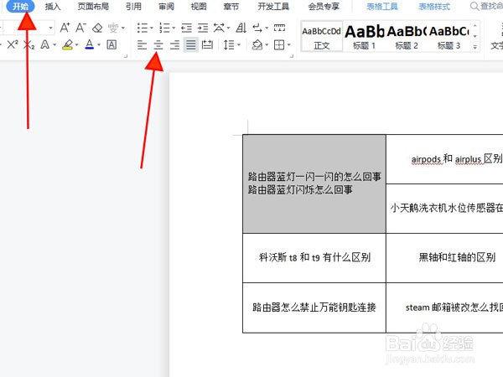Open the 会员专享 tab

coord(324,7)
